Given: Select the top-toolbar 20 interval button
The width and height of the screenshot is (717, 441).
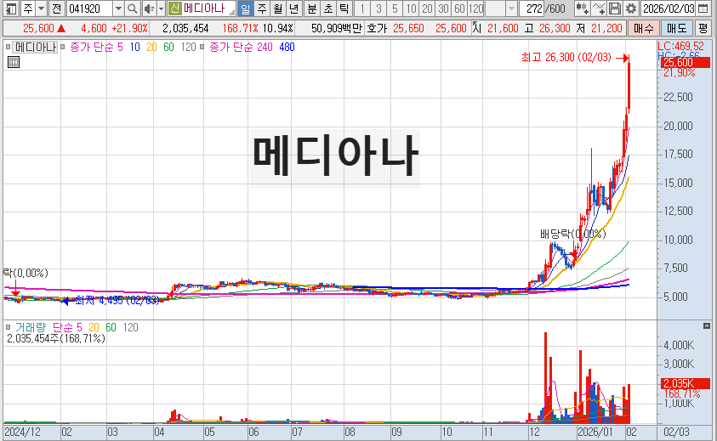Looking at the screenshot, I should [x=427, y=8].
